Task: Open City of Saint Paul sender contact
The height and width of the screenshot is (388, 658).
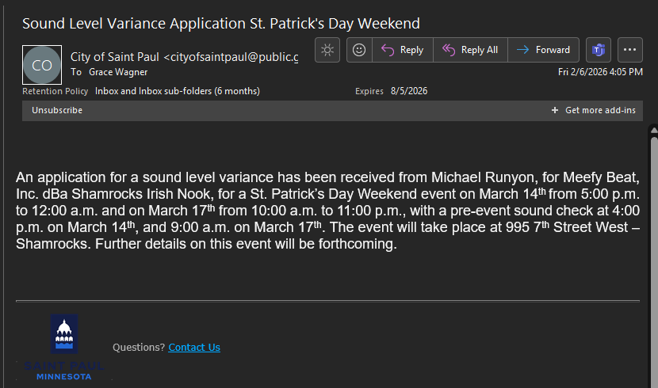Action: tap(184, 57)
